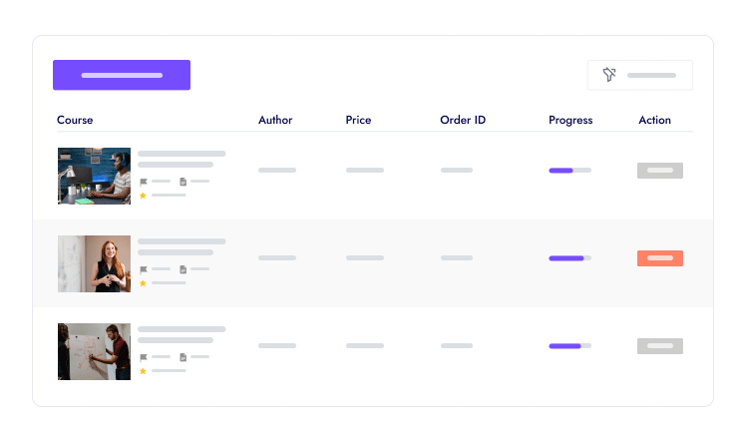Click the gray action button in first row
The image size is (745, 442).
coord(659,171)
